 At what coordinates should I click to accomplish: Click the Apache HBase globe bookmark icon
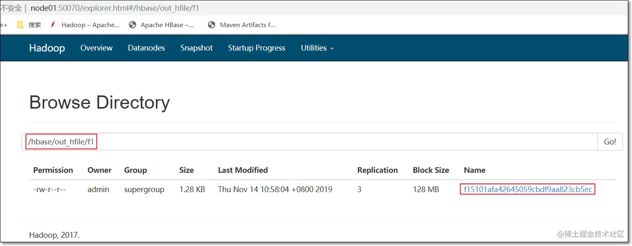pyautogui.click(x=133, y=25)
